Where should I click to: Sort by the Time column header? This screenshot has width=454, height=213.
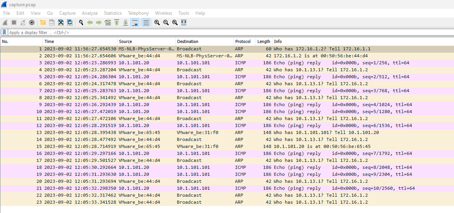click(80, 41)
